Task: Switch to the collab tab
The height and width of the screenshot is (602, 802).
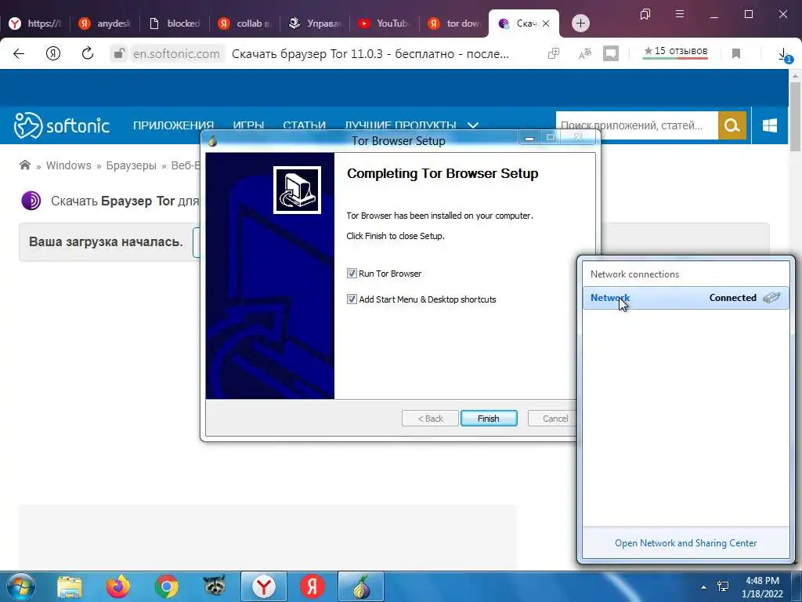Action: (x=245, y=23)
